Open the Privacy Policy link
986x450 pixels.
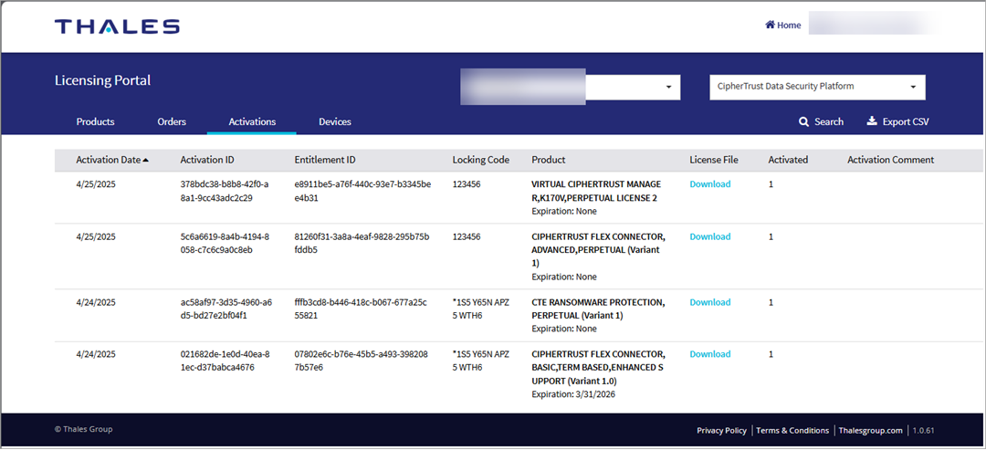[721, 430]
